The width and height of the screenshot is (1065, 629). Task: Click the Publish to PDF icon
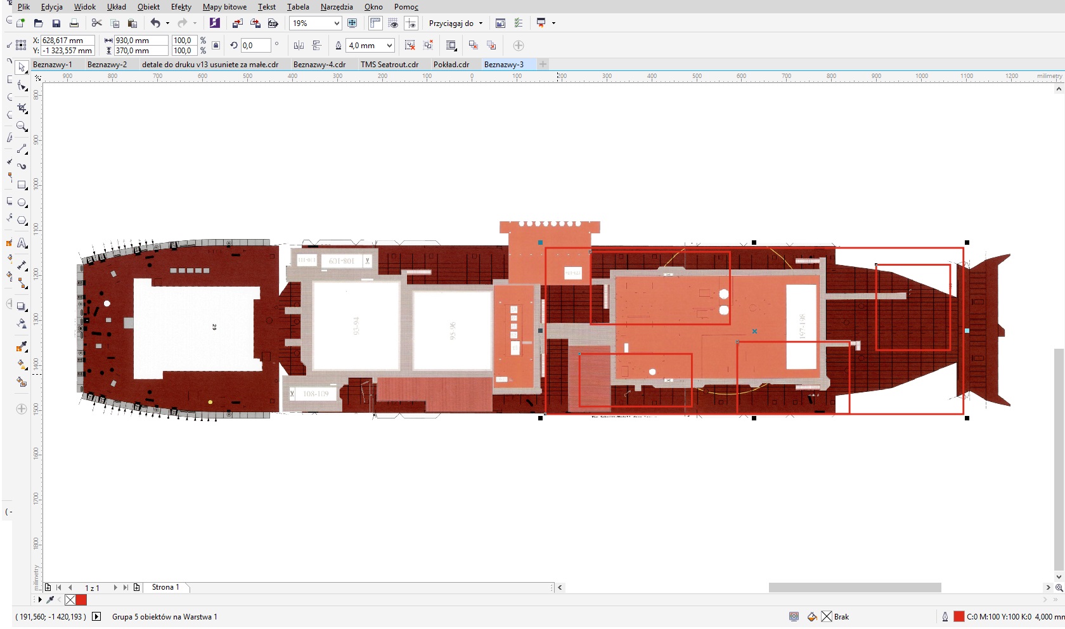[x=273, y=23]
